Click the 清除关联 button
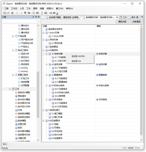 122,22
